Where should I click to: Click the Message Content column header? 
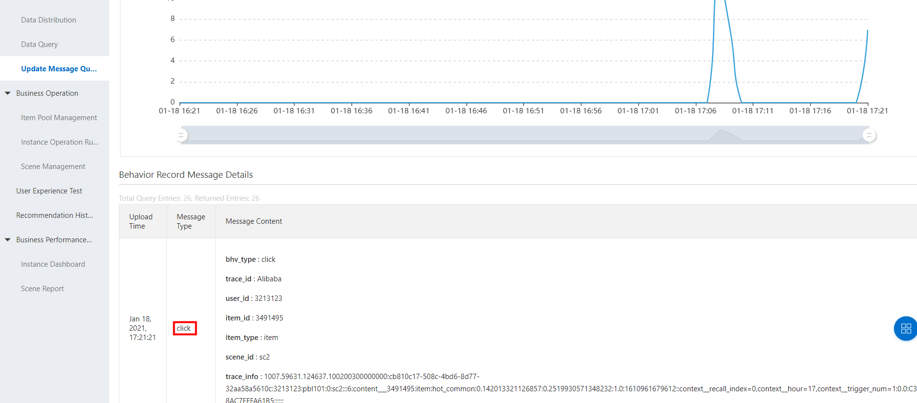coord(253,221)
